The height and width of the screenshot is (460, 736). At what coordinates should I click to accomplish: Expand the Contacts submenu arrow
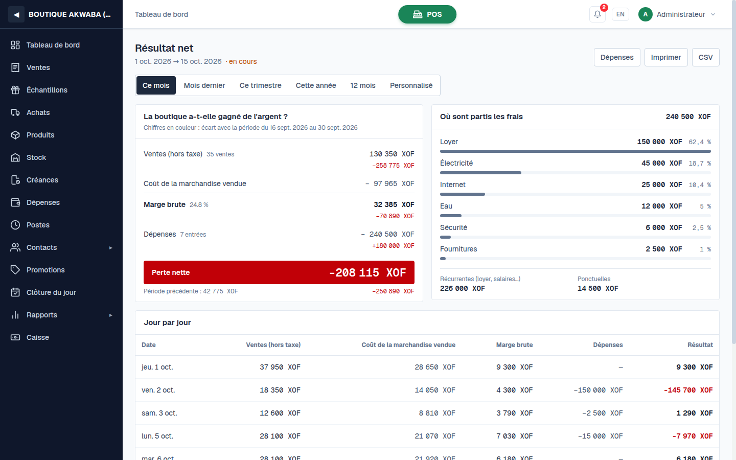(x=110, y=248)
